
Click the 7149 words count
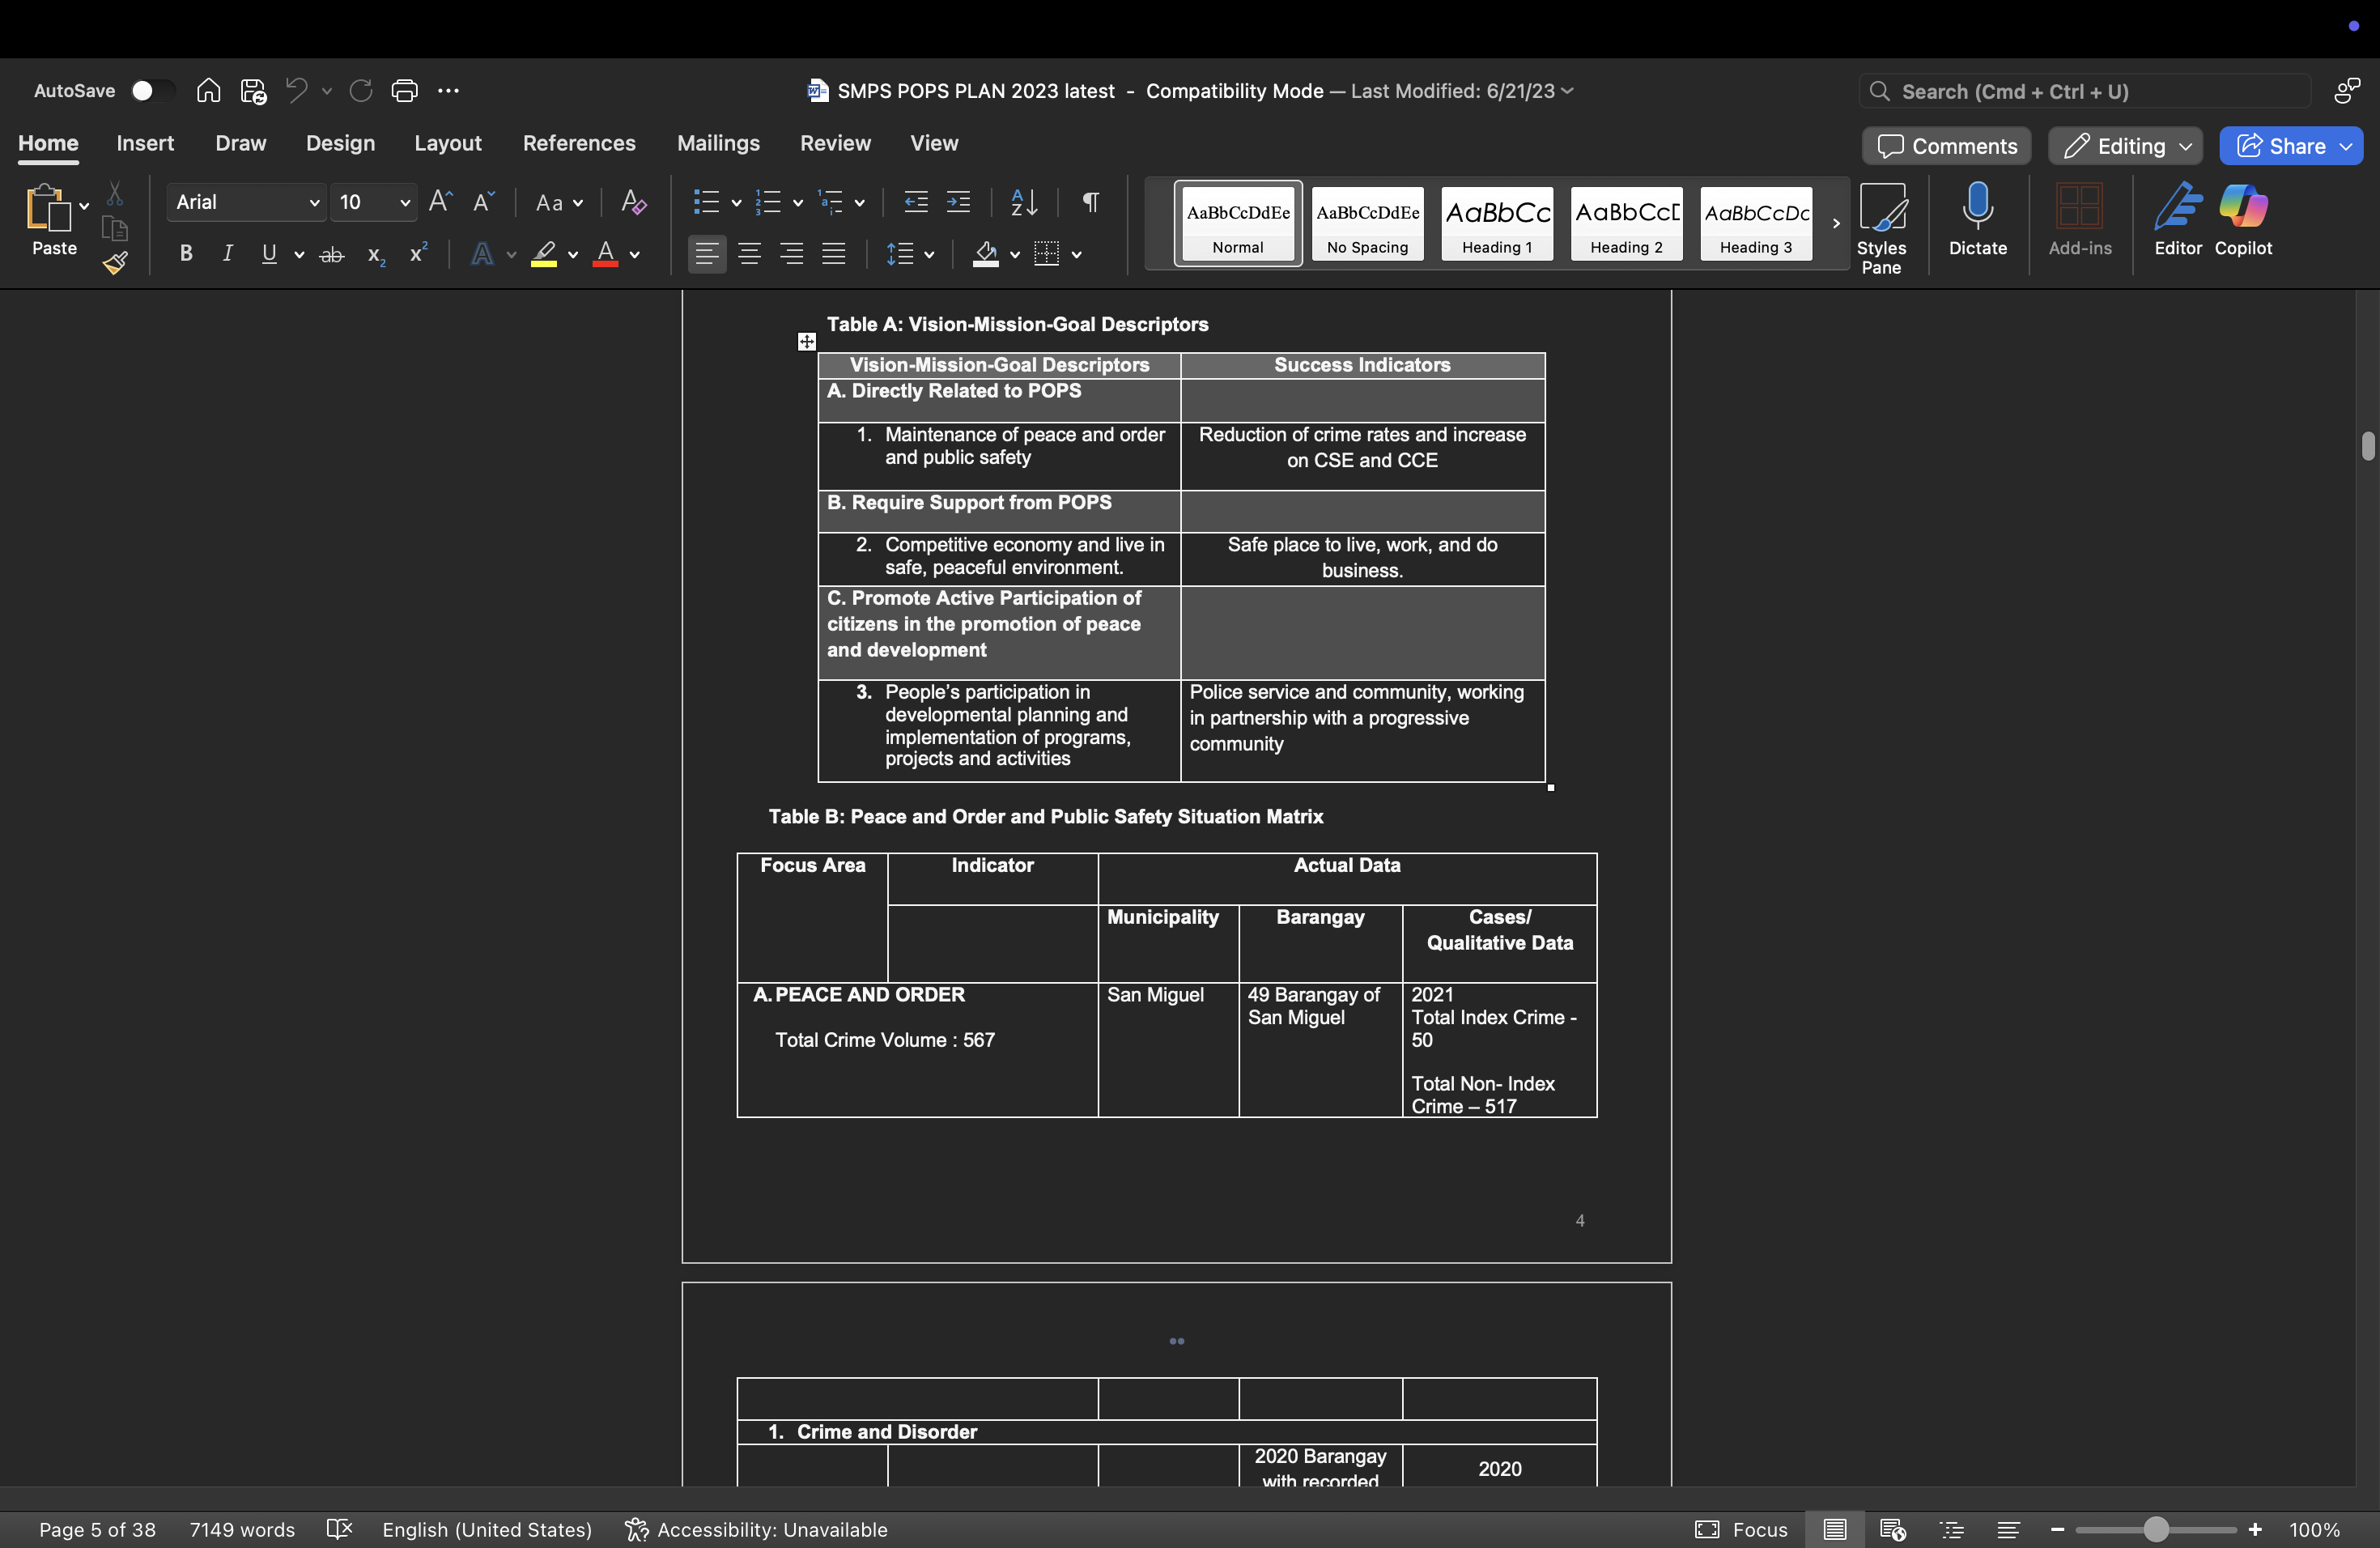[x=242, y=1529]
